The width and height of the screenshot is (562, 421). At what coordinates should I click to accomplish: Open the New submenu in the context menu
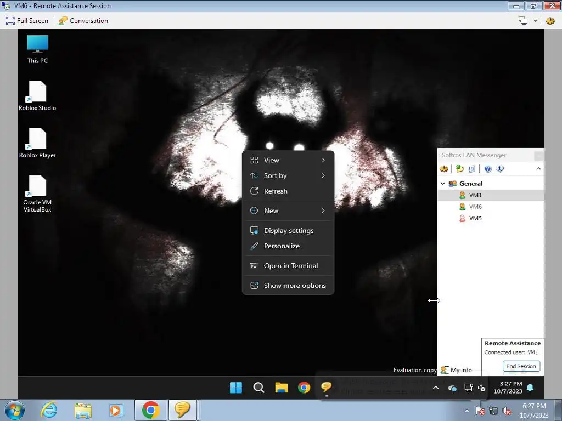coord(288,210)
